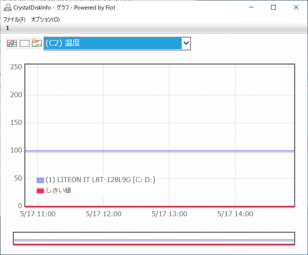308x255 pixels.
Task: Click the 5/17 14:00 axis label
Action: (x=235, y=214)
